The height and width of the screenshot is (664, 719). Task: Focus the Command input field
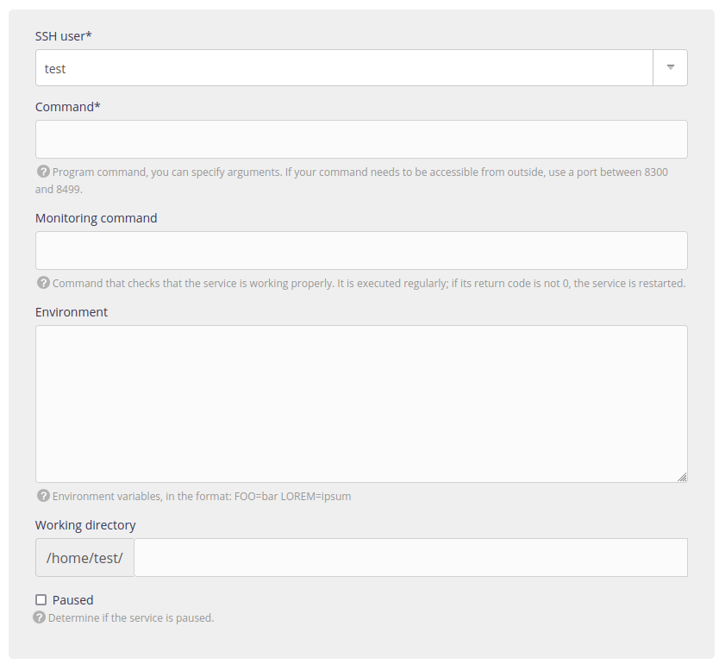point(361,139)
